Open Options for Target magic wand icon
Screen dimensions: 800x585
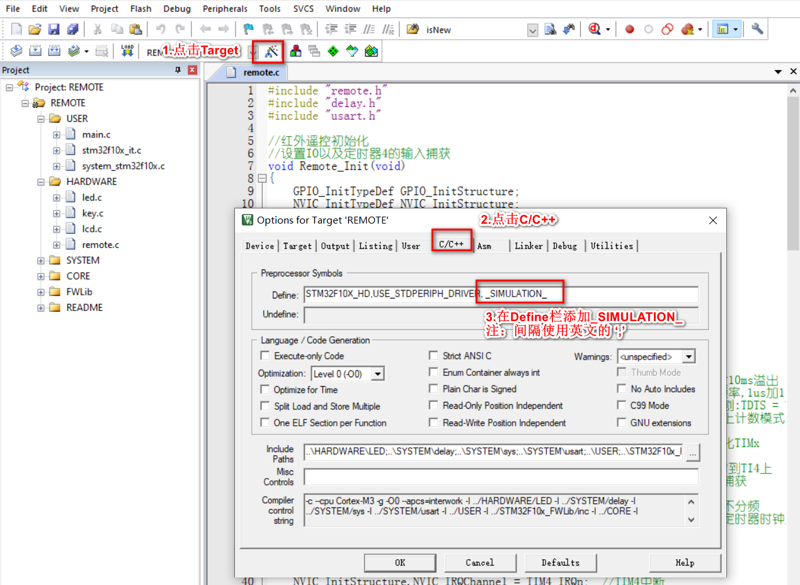[x=271, y=51]
